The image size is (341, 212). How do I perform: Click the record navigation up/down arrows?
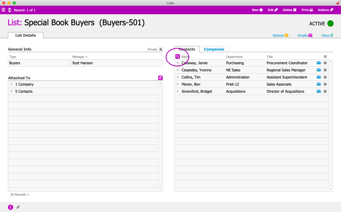point(10,10)
